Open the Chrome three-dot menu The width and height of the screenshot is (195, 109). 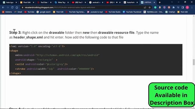pos(192,7)
